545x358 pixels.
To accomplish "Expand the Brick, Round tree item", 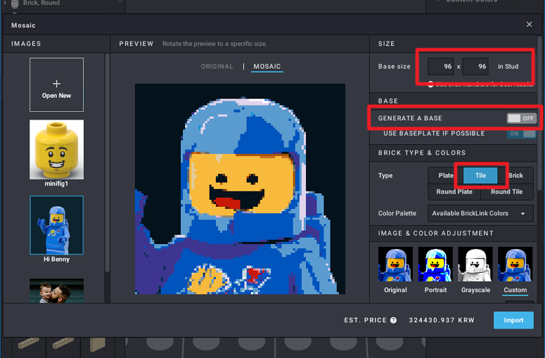I will click(5, 2).
